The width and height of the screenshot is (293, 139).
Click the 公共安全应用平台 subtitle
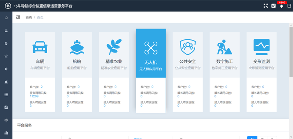tap(188, 68)
